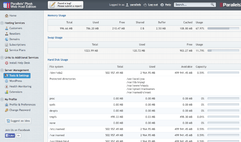Click the Domains globe icon
The height and width of the screenshot is (142, 241).
[x=7, y=39]
